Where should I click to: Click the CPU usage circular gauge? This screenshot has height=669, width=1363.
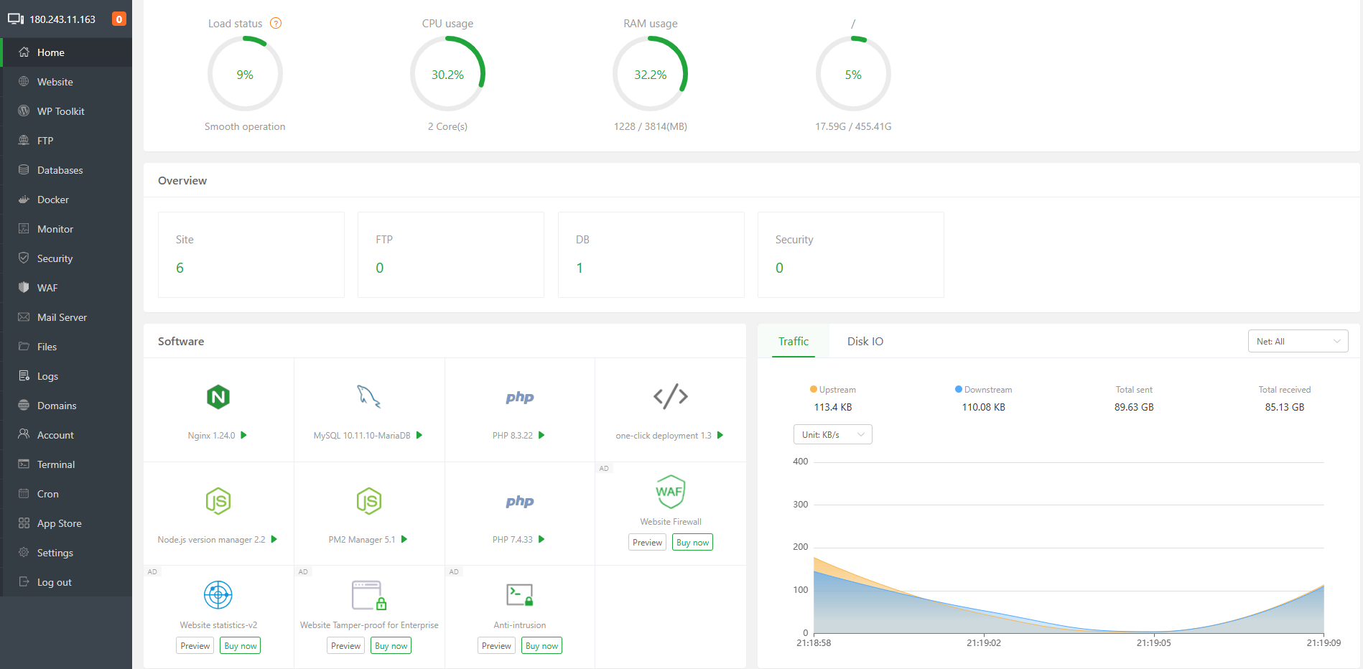pos(447,75)
